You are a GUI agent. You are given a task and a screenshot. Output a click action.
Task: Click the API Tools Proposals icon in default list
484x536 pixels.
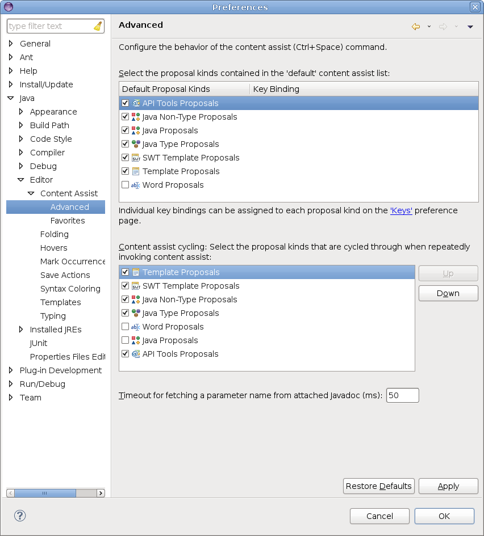pyautogui.click(x=136, y=103)
